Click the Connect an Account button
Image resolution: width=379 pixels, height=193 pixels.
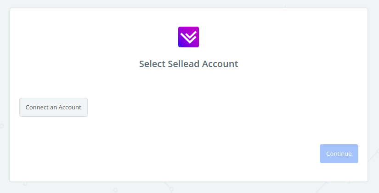pos(53,107)
